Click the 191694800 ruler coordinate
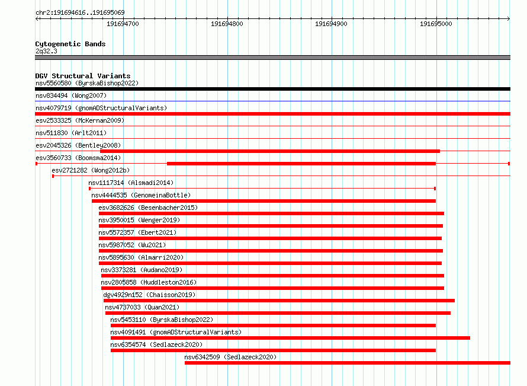This screenshot has height=386, width=527. pos(227,24)
